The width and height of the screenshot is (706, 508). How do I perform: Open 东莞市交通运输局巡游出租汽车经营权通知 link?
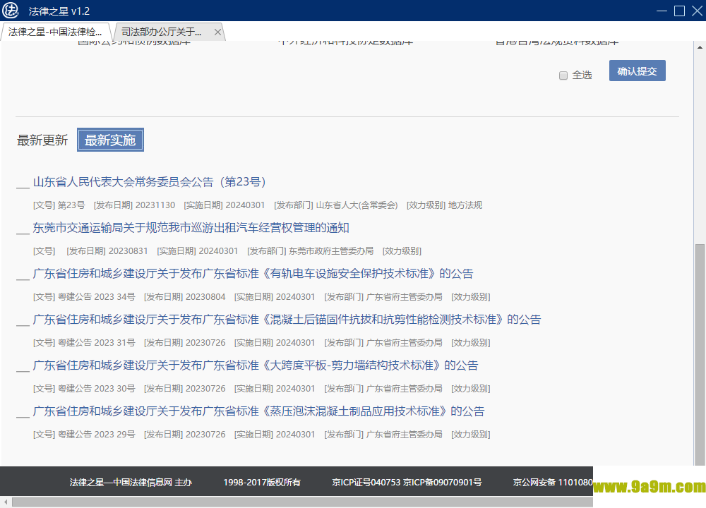tap(191, 228)
